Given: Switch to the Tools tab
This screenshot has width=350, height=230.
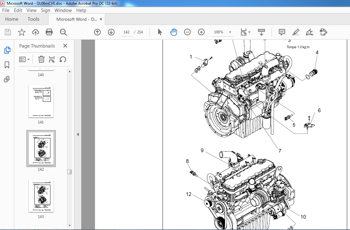Looking at the screenshot, I should pos(33,19).
